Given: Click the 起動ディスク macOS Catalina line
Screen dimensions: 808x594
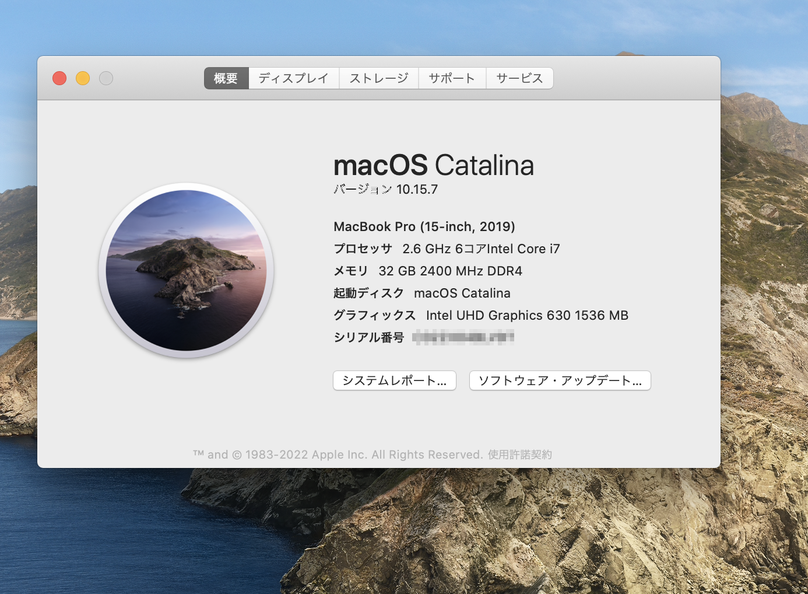Looking at the screenshot, I should coord(421,293).
